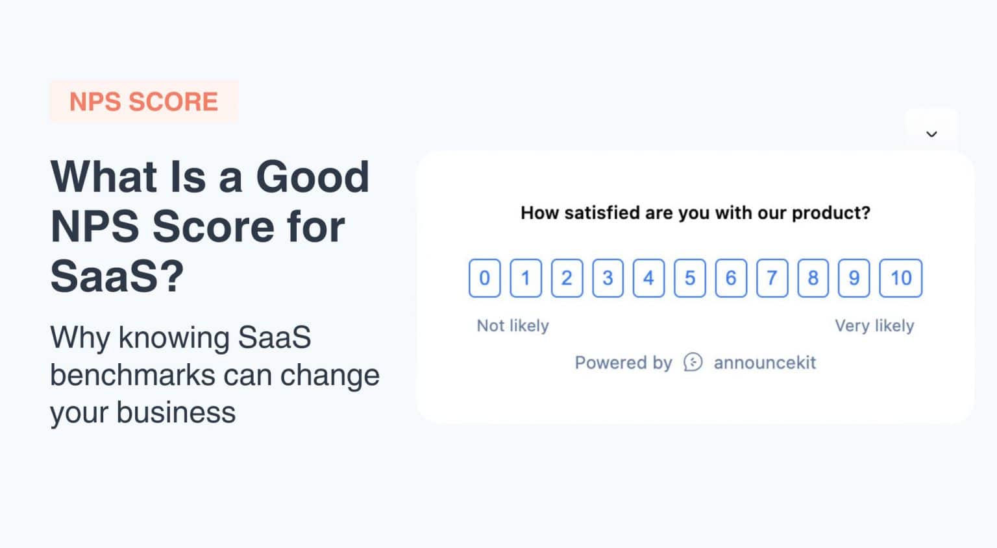The image size is (997, 548).
Task: Pick rating 7 for the product question
Action: [771, 278]
